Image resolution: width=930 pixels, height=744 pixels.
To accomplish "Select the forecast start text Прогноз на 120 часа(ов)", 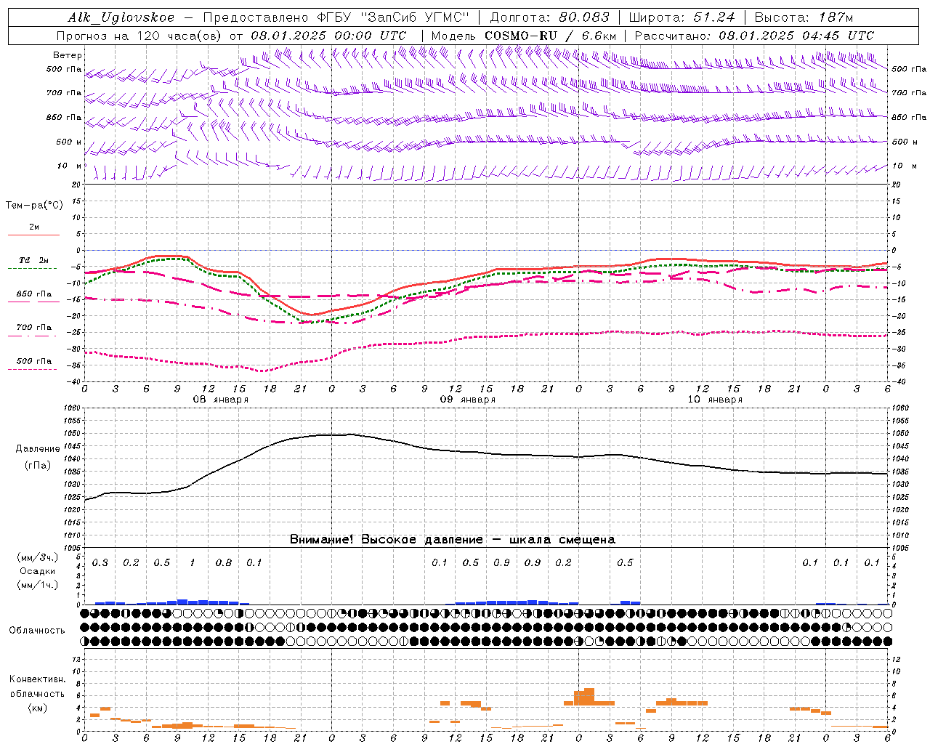I will tap(140, 36).
